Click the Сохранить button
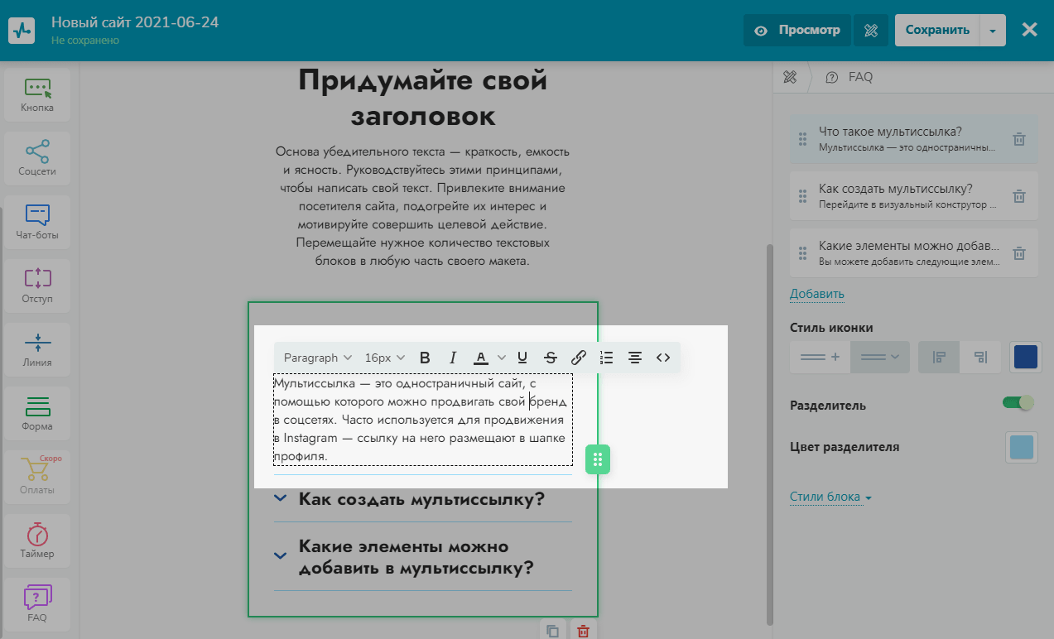The height and width of the screenshot is (639, 1054). point(936,30)
